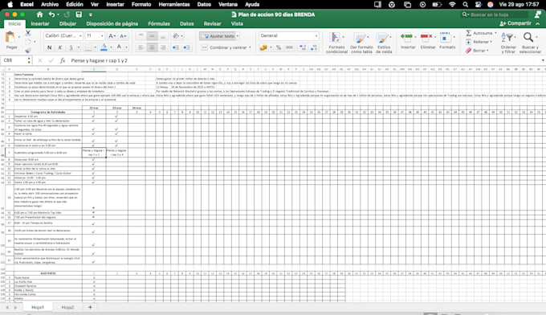Open the font color dropdown arrow
Viewport: 546px width, 315px height.
tap(126, 47)
